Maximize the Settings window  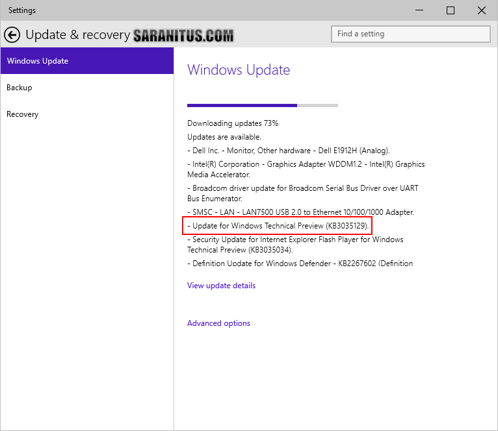[451, 10]
